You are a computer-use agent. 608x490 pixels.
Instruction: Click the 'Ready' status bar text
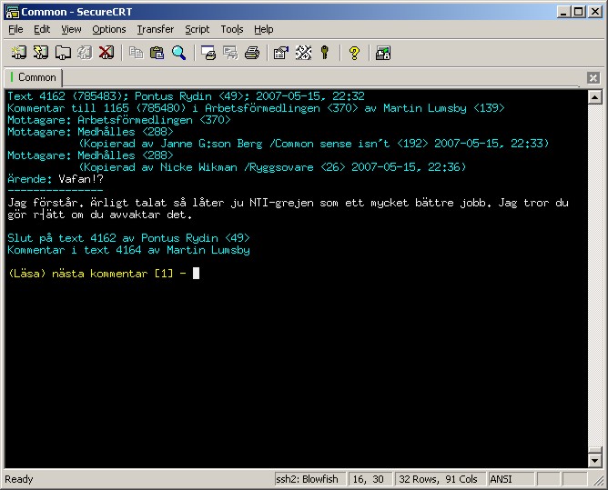(18, 479)
